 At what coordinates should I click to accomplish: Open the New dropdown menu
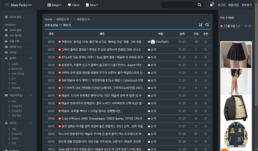tap(92, 5)
